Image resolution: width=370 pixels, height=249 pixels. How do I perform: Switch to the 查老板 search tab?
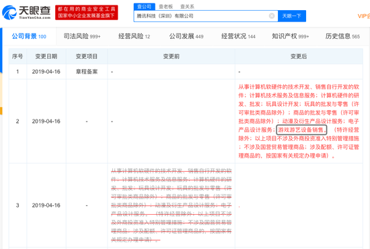coord(165,7)
